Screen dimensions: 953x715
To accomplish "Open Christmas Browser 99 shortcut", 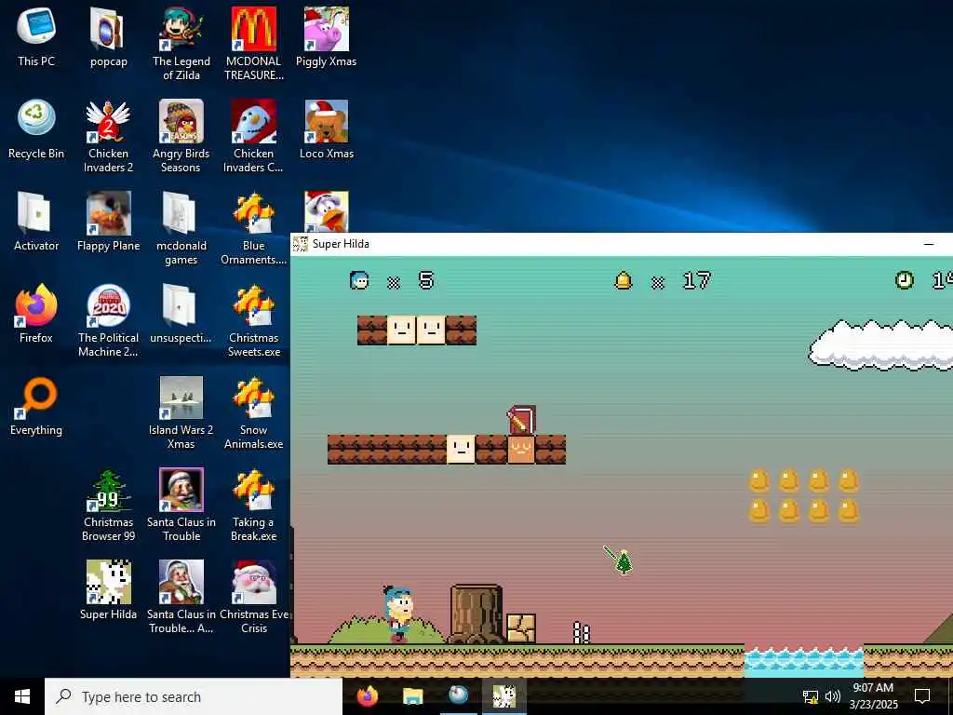I will click(108, 506).
